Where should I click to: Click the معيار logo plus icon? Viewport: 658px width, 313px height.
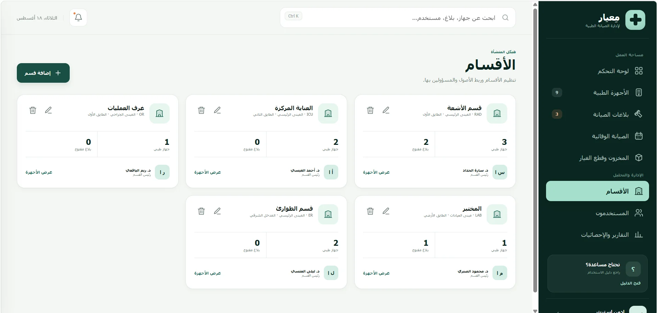635,20
